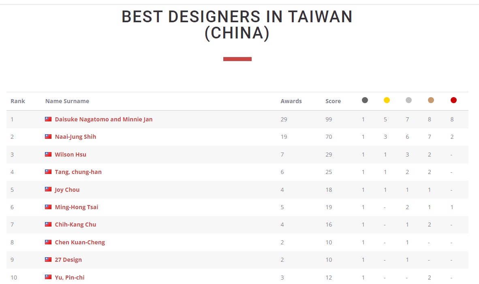Click the Awards column header

(x=291, y=101)
